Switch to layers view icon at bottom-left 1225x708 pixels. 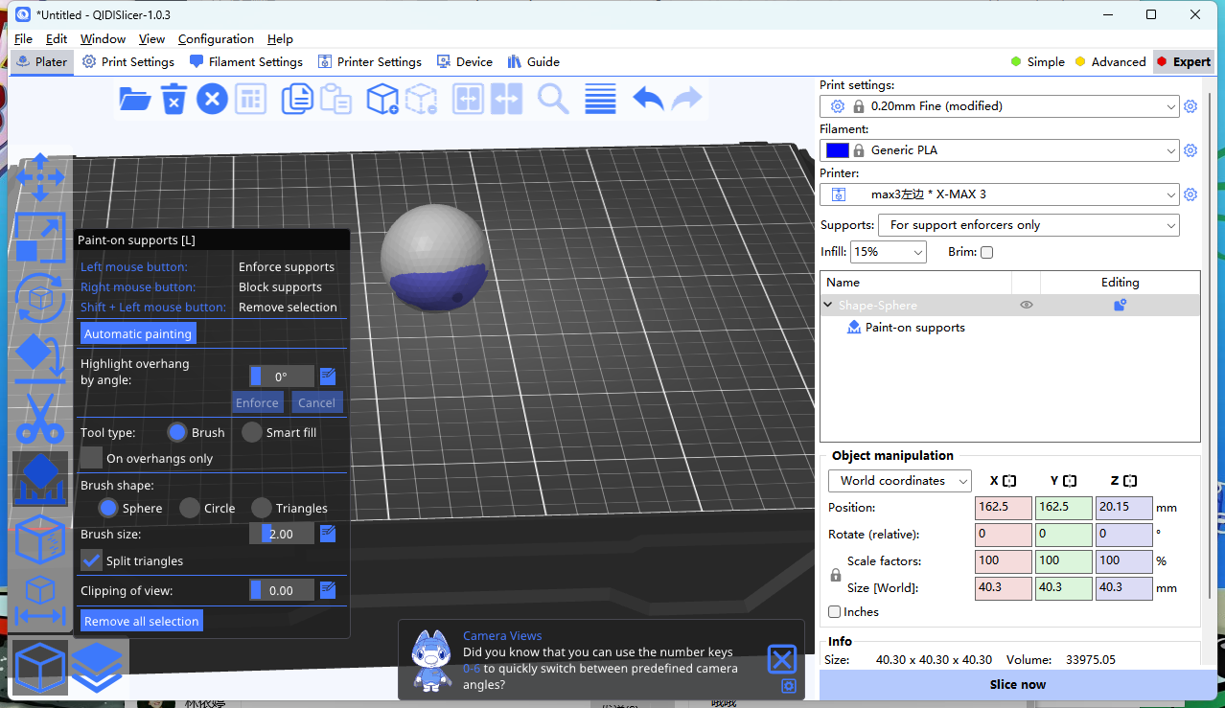(98, 666)
